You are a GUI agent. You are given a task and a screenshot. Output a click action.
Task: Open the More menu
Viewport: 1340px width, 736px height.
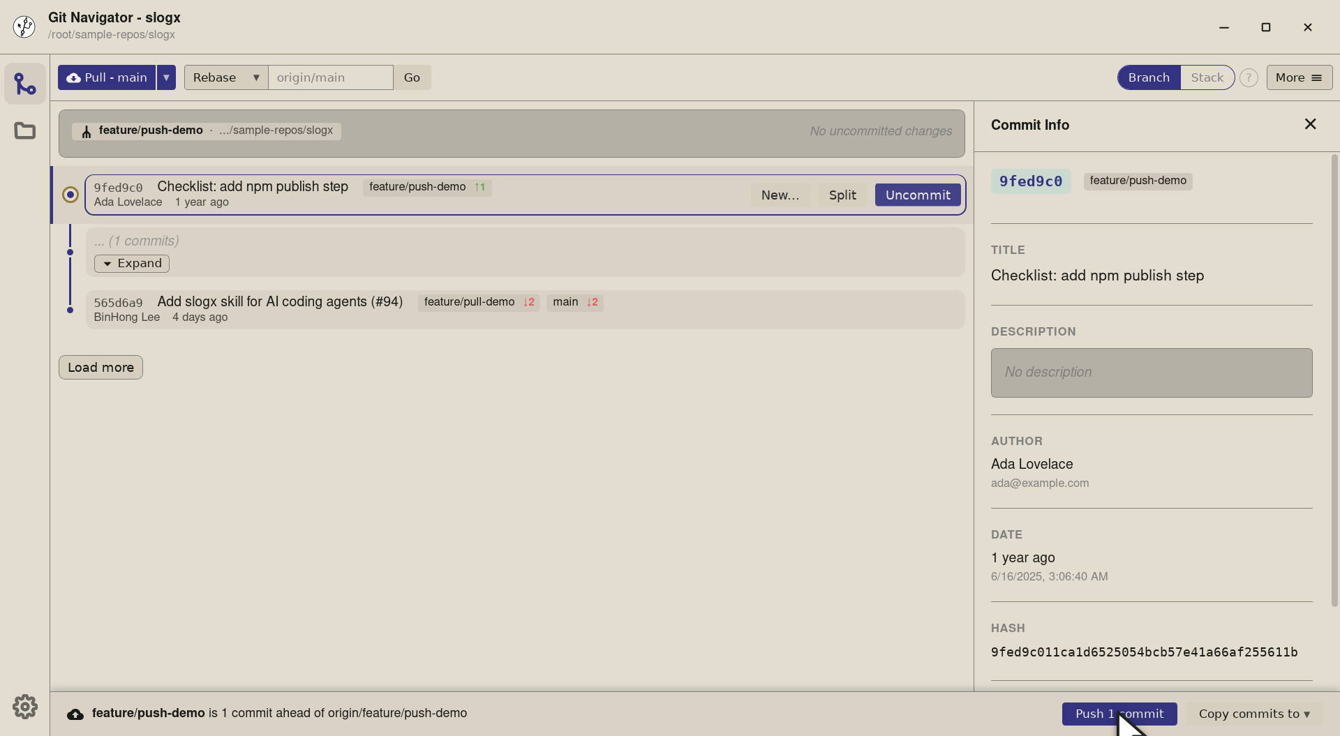[1299, 77]
